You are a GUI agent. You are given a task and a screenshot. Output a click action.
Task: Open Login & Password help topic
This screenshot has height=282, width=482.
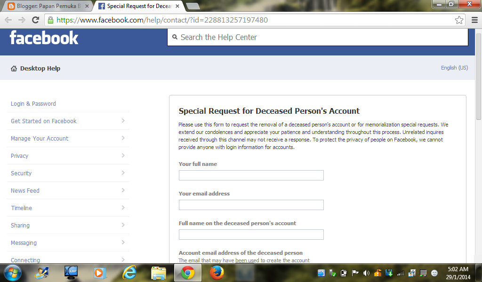(x=33, y=104)
